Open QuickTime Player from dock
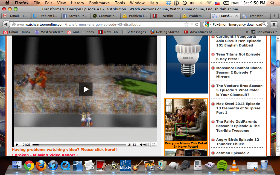280x175 pixels. point(65,165)
